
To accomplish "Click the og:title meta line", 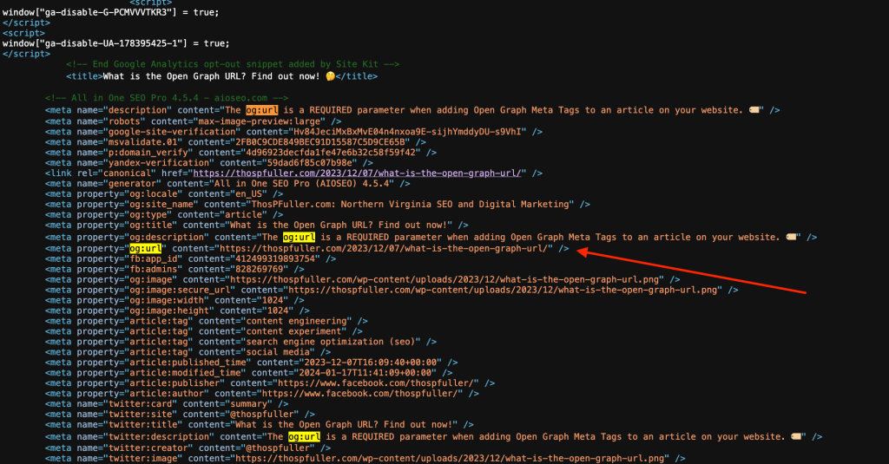I will (x=257, y=225).
